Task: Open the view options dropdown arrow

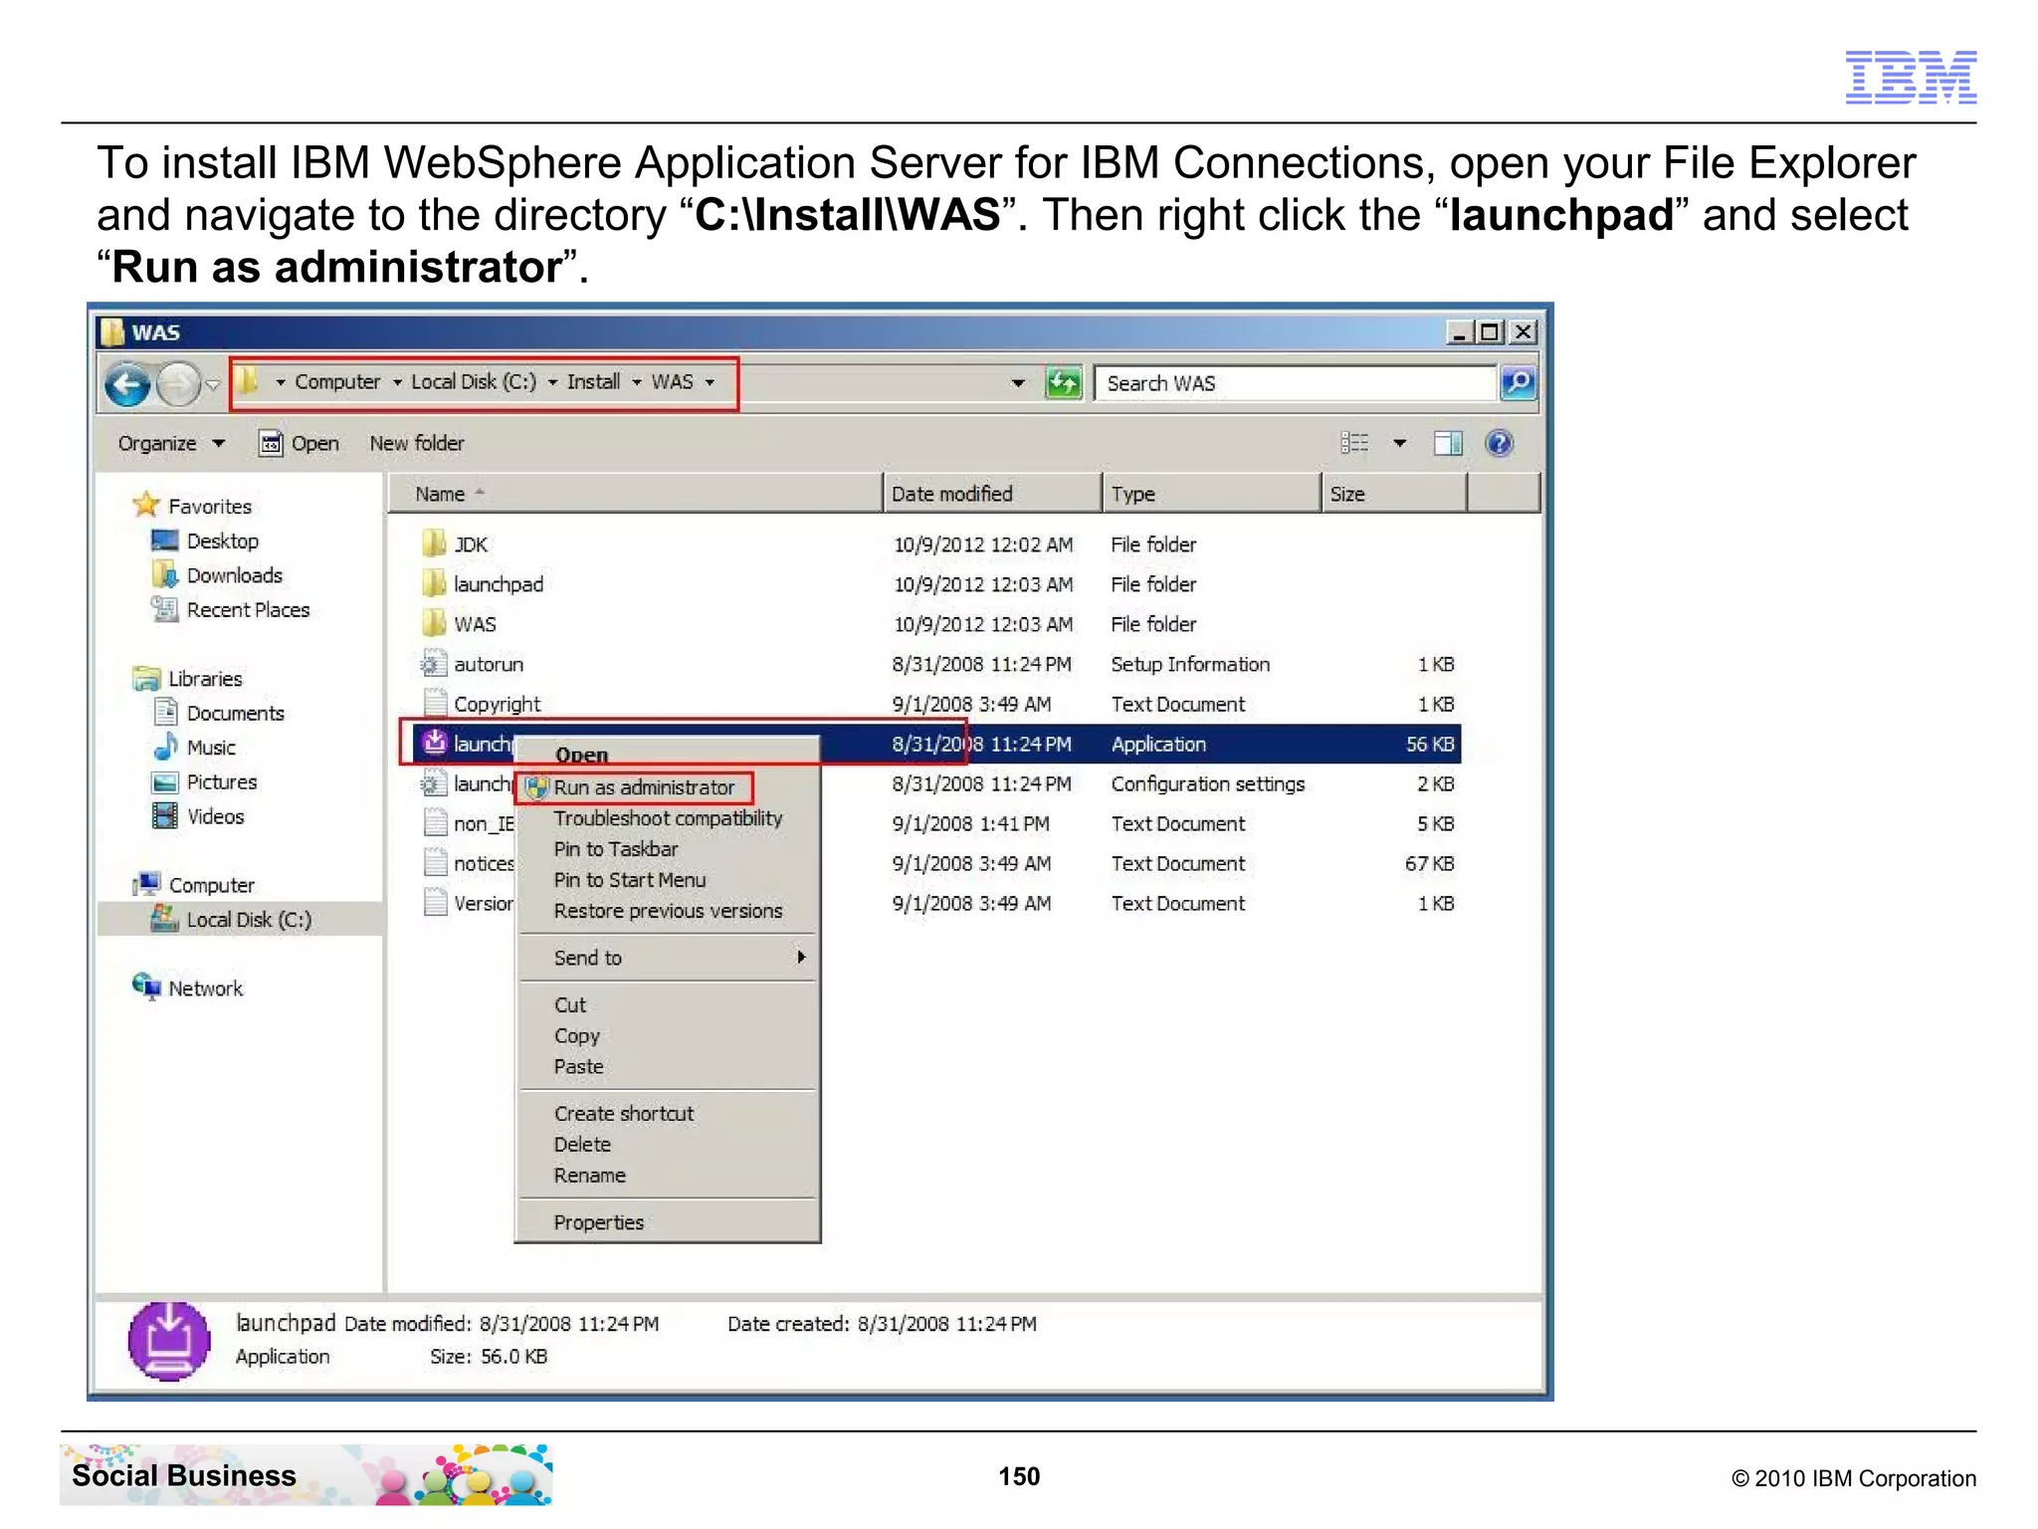Action: (x=1399, y=443)
